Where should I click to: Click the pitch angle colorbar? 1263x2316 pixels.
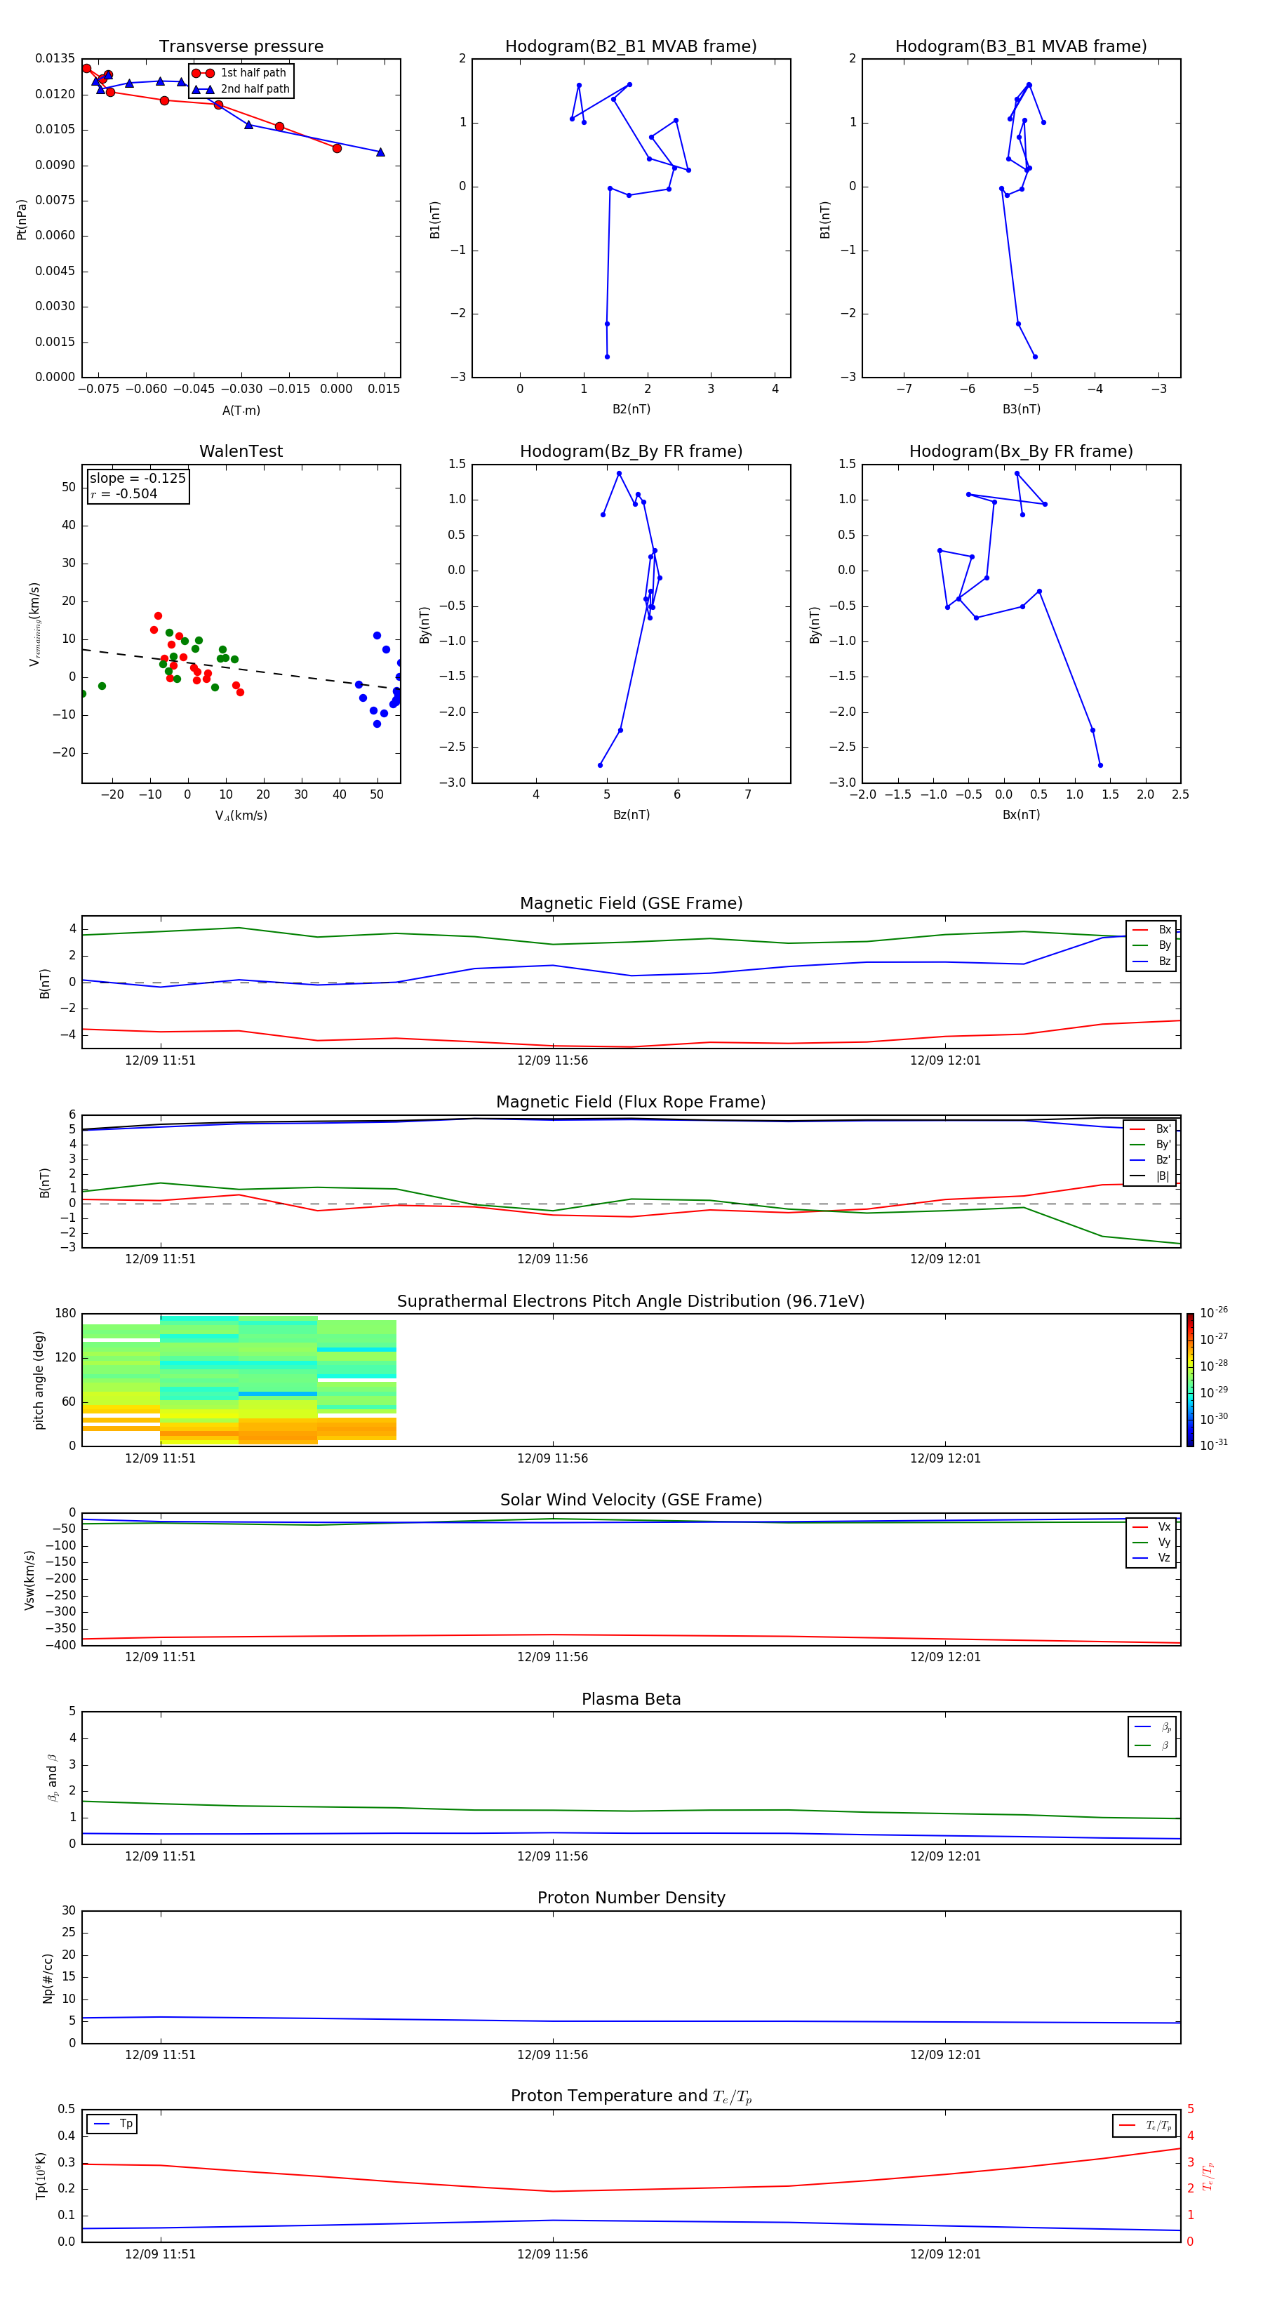tap(1190, 1380)
